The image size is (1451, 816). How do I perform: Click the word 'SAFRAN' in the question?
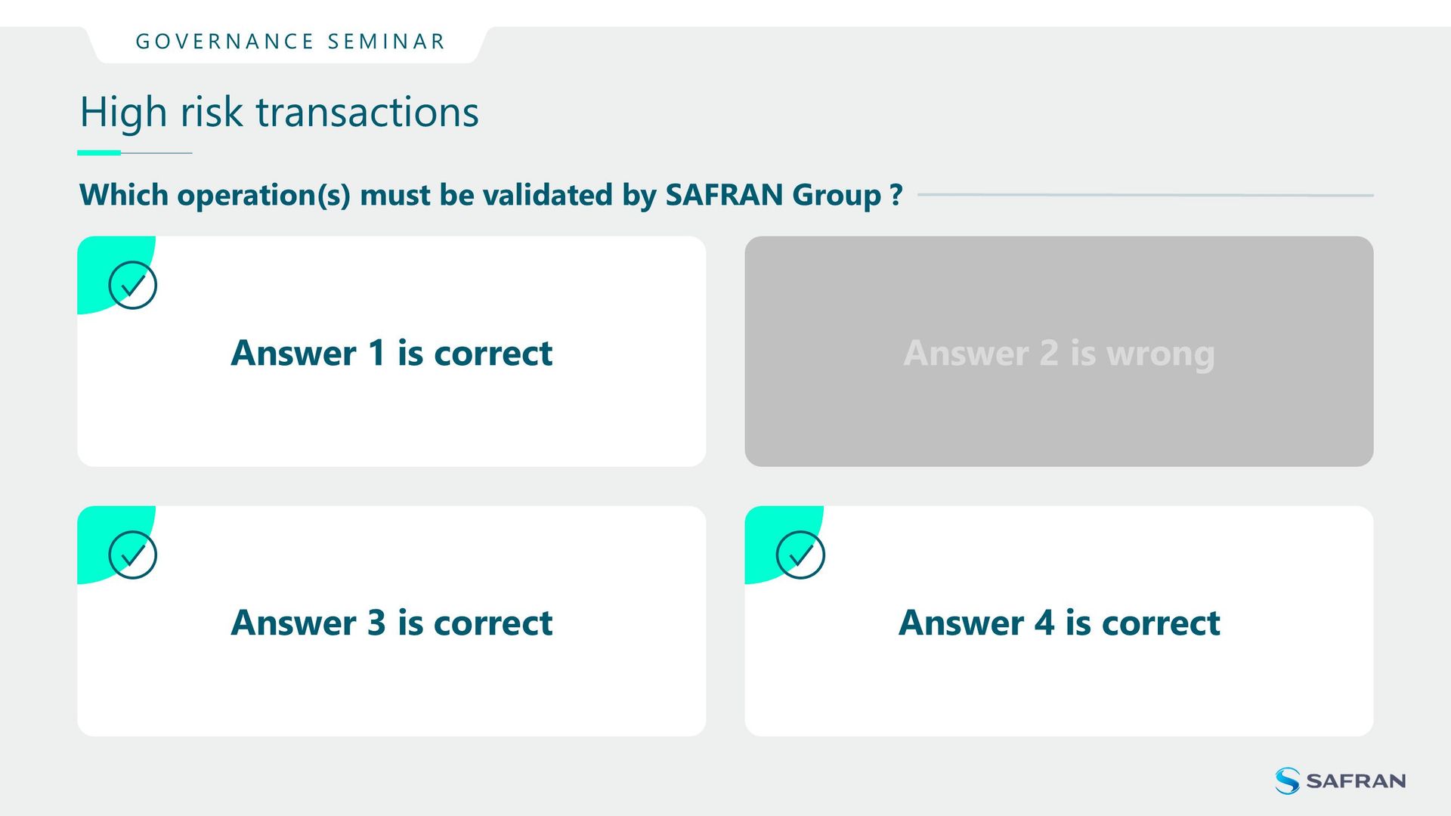tap(723, 195)
